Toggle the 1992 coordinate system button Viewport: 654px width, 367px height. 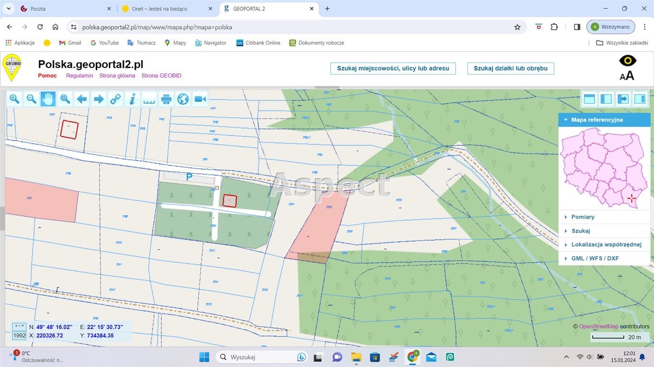[20, 335]
